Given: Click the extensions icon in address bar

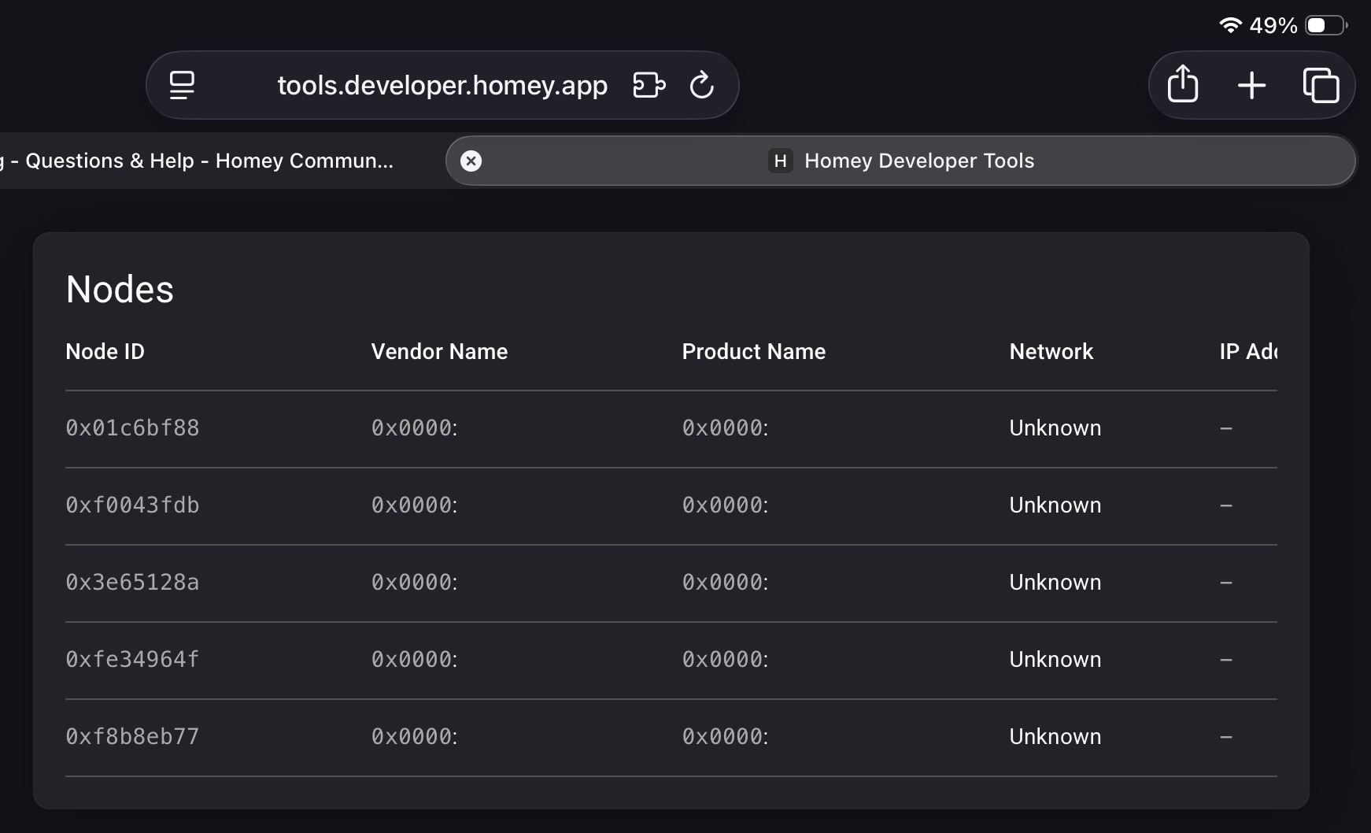Looking at the screenshot, I should [x=649, y=85].
